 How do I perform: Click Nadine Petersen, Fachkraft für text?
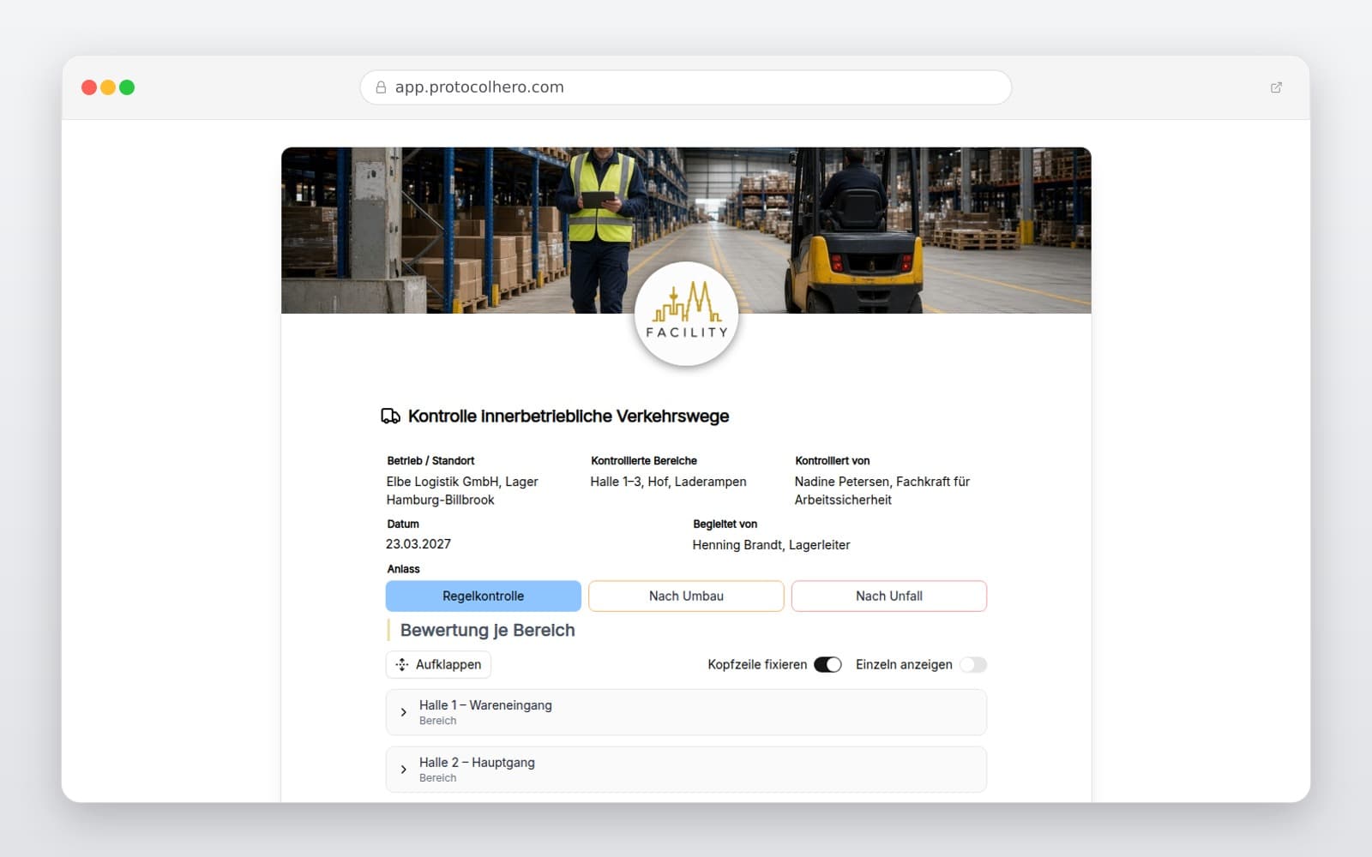[882, 482]
